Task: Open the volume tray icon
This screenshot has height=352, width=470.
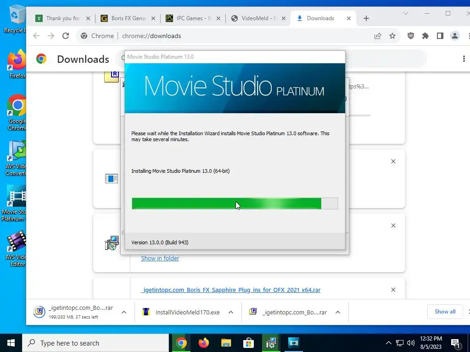Action: [x=411, y=343]
